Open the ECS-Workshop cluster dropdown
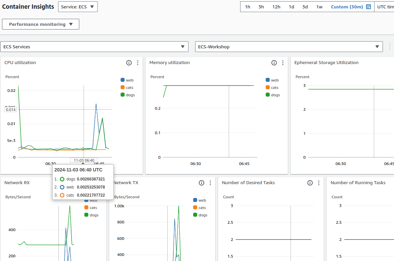This screenshot has height=261, width=394. pyautogui.click(x=289, y=47)
